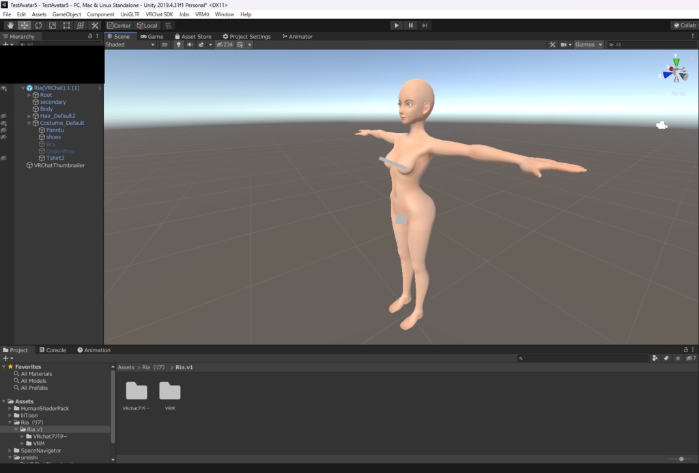The width and height of the screenshot is (699, 473).
Task: Toggle the Center pivot button
Action: [119, 25]
